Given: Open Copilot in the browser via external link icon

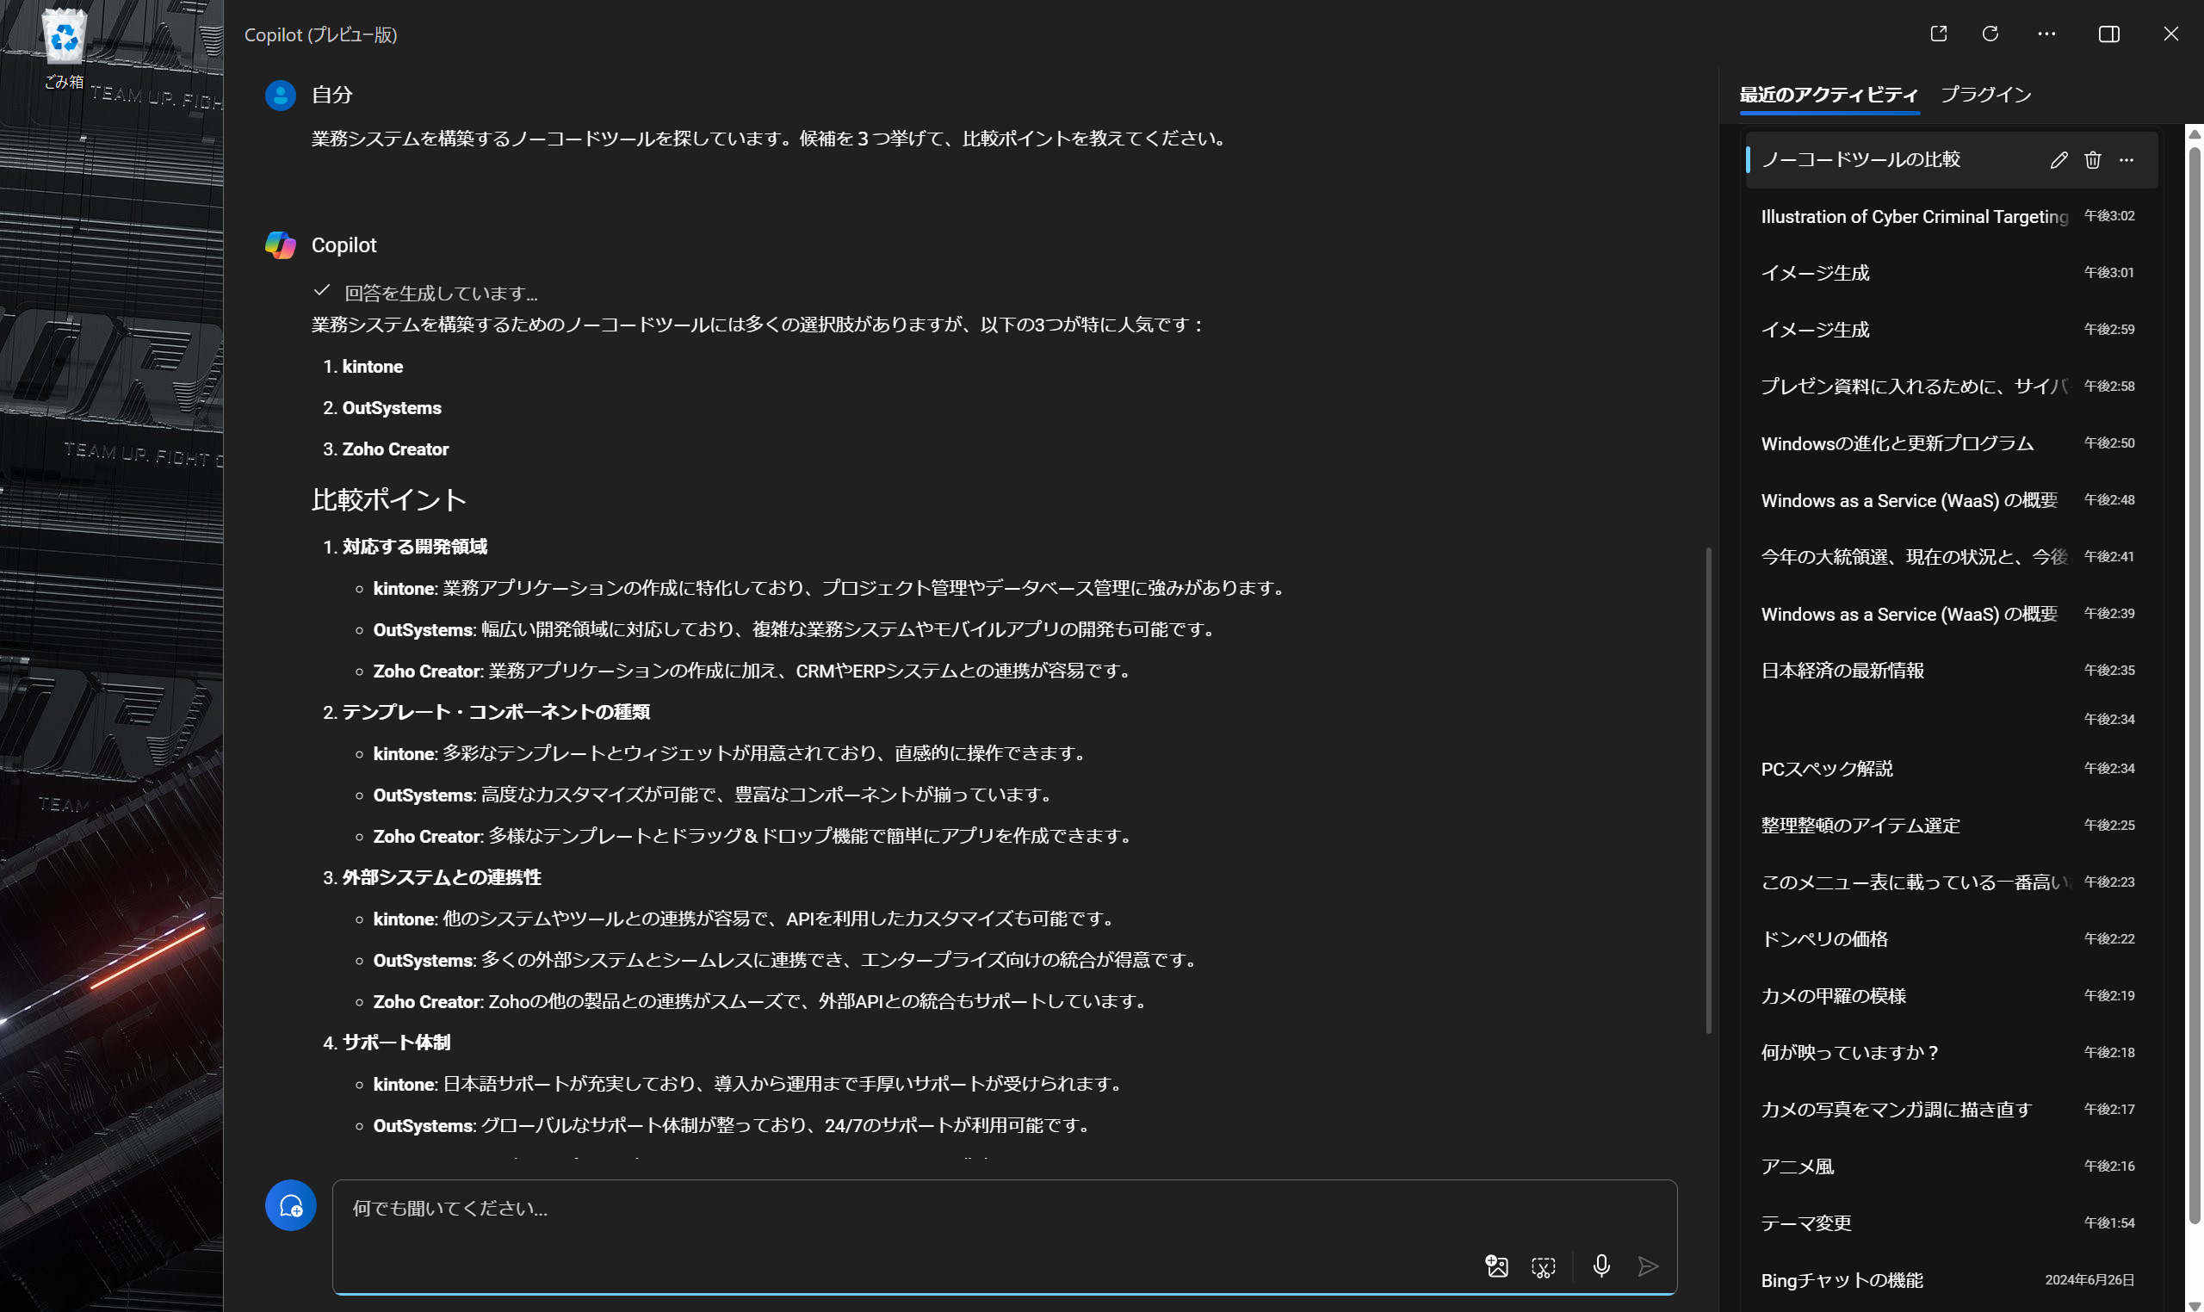Looking at the screenshot, I should pos(1939,34).
